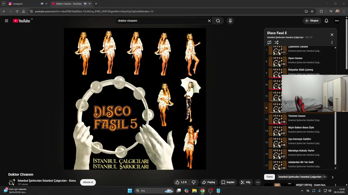
Task: Show next filter chips with the arrow
Action: point(332,177)
